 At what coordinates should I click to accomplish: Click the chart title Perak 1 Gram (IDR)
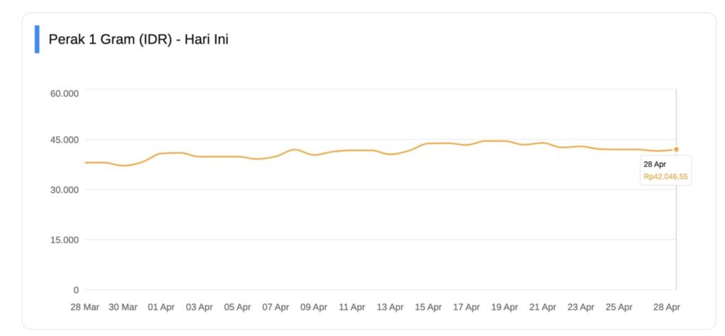coord(138,40)
